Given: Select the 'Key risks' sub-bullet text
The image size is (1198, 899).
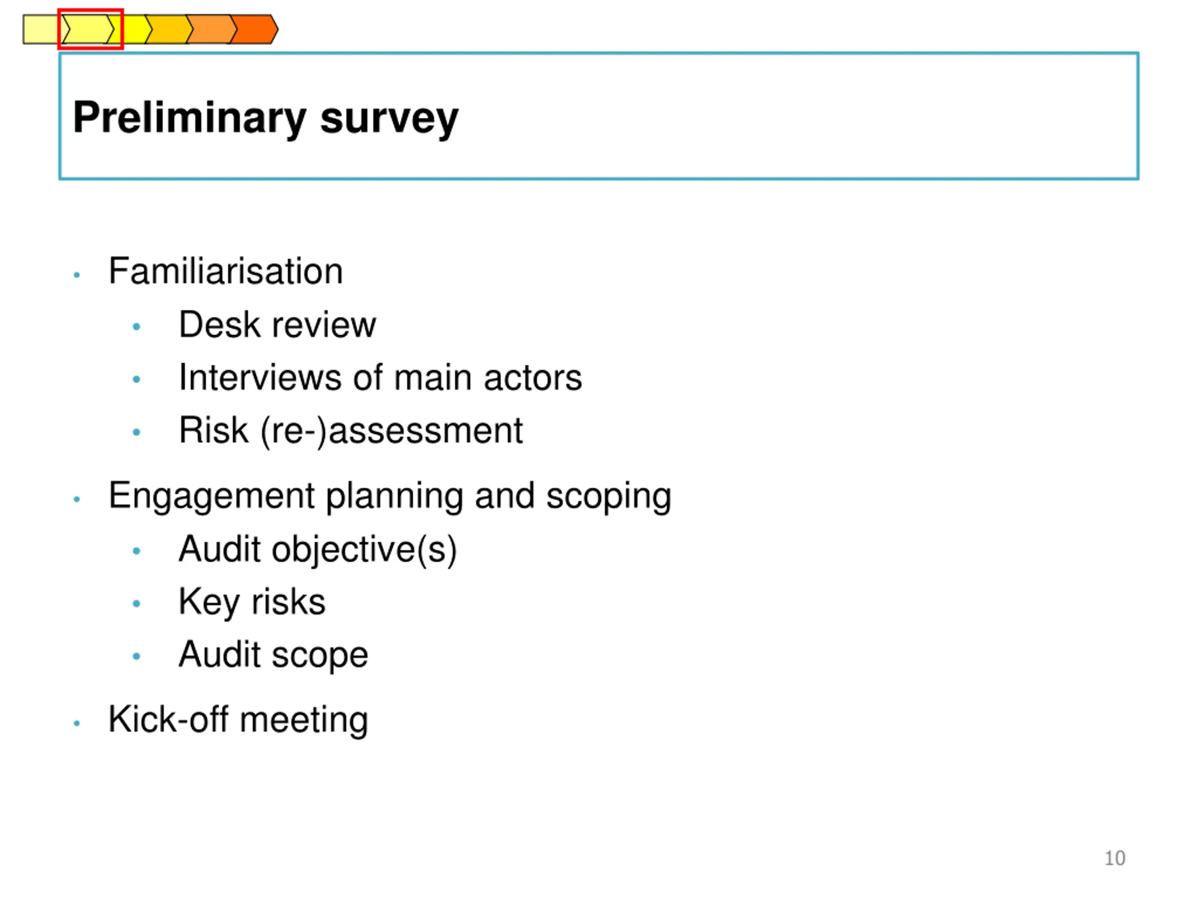Looking at the screenshot, I should click(x=252, y=602).
